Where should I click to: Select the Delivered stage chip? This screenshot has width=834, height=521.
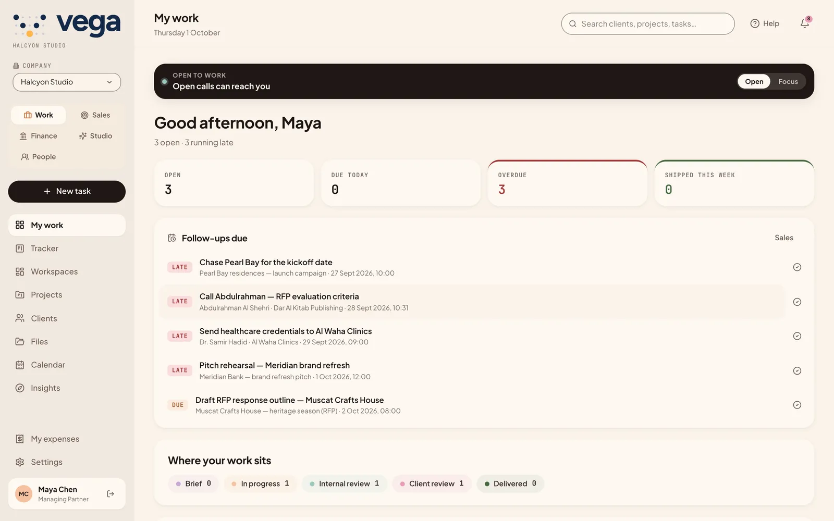click(x=510, y=483)
